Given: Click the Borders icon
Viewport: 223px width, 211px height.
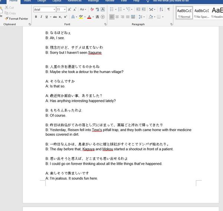Looking at the screenshot, I should click(159, 17).
